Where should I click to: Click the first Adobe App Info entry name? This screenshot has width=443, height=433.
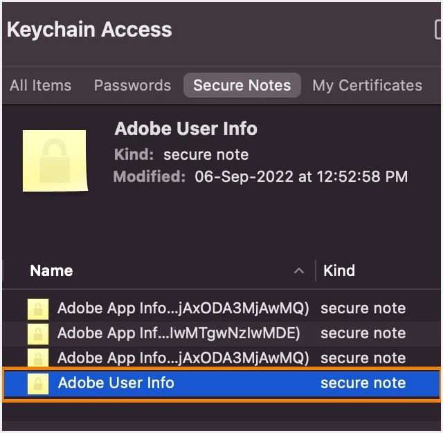click(183, 308)
